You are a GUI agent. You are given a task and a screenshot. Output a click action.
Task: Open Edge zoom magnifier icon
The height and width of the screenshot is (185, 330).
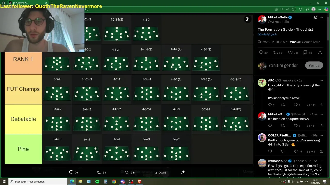pos(282,9)
